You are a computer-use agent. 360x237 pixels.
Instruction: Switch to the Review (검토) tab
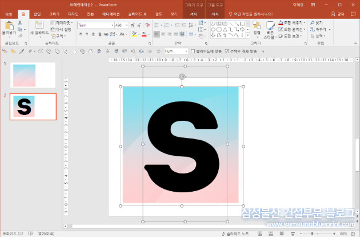pyautogui.click(x=159, y=14)
